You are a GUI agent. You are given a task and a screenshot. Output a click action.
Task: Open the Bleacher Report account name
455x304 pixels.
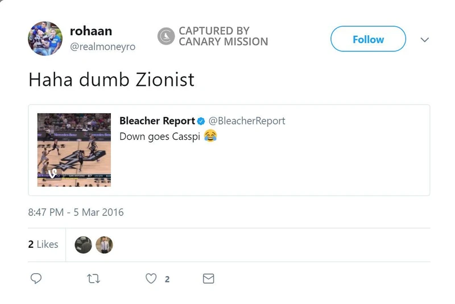(x=157, y=121)
